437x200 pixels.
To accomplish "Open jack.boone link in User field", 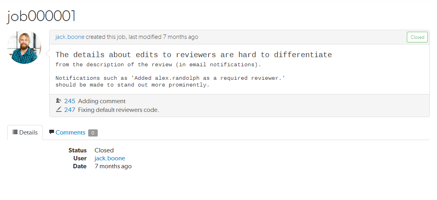I will click(x=110, y=158).
